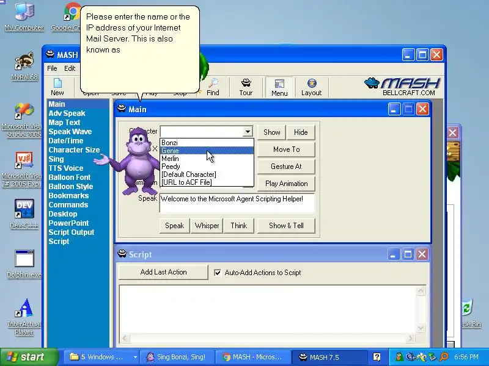
Task: Click the green character system tray icon
Action: [399, 357]
